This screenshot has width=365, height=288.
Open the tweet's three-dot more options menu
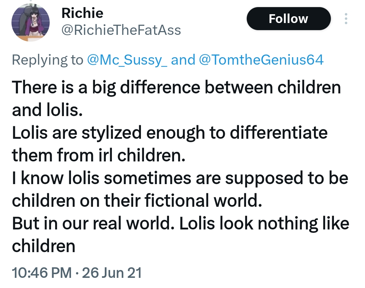tap(346, 19)
